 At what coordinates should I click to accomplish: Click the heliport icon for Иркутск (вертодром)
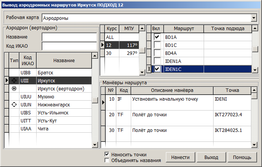click(14, 88)
